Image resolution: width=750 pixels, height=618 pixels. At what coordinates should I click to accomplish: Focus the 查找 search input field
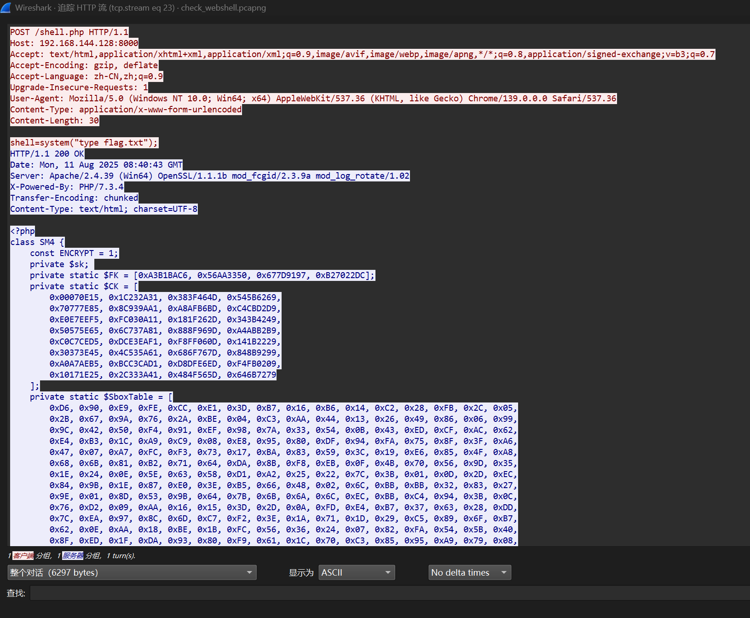point(387,593)
